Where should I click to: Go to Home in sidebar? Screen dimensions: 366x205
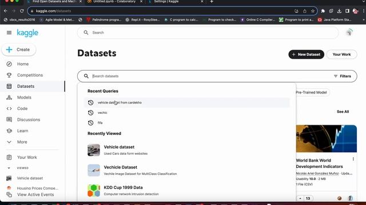pos(23,64)
